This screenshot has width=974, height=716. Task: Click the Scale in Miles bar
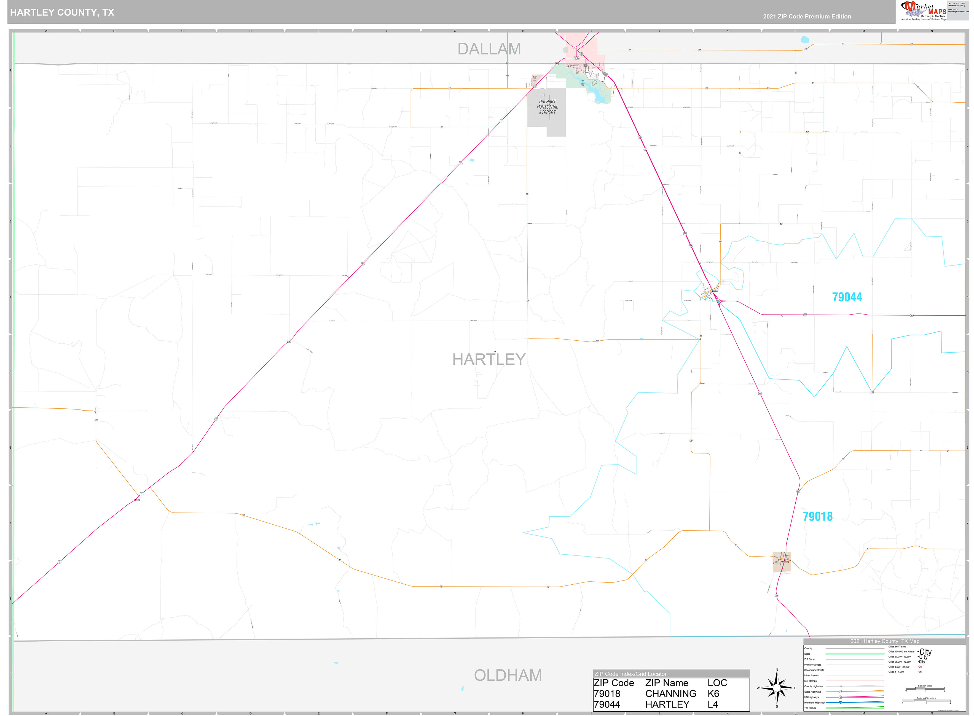pos(925,688)
